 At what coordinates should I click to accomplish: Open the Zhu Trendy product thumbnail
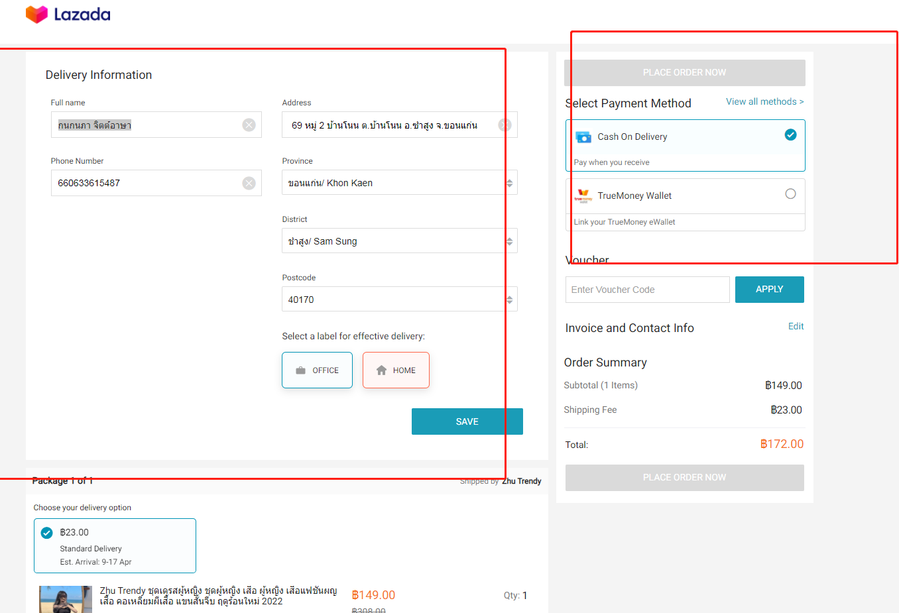tap(65, 599)
